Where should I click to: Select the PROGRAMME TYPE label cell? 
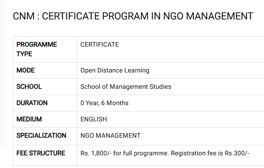click(45, 49)
